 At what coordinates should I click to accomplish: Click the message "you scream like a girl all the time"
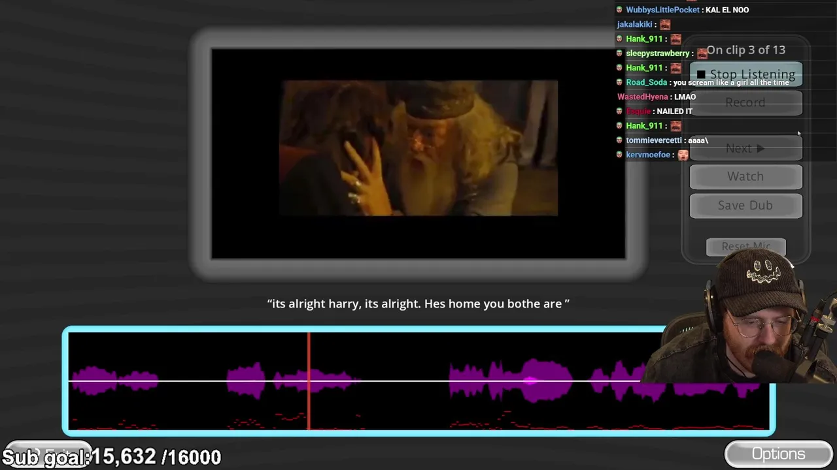point(731,82)
